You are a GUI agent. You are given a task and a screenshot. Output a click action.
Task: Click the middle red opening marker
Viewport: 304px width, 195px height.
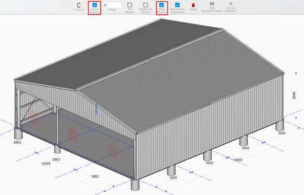click(x=73, y=135)
